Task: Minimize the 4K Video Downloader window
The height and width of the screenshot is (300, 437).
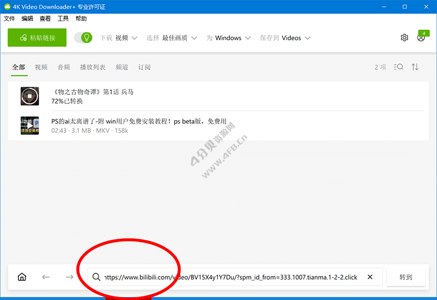Action: (384, 7)
